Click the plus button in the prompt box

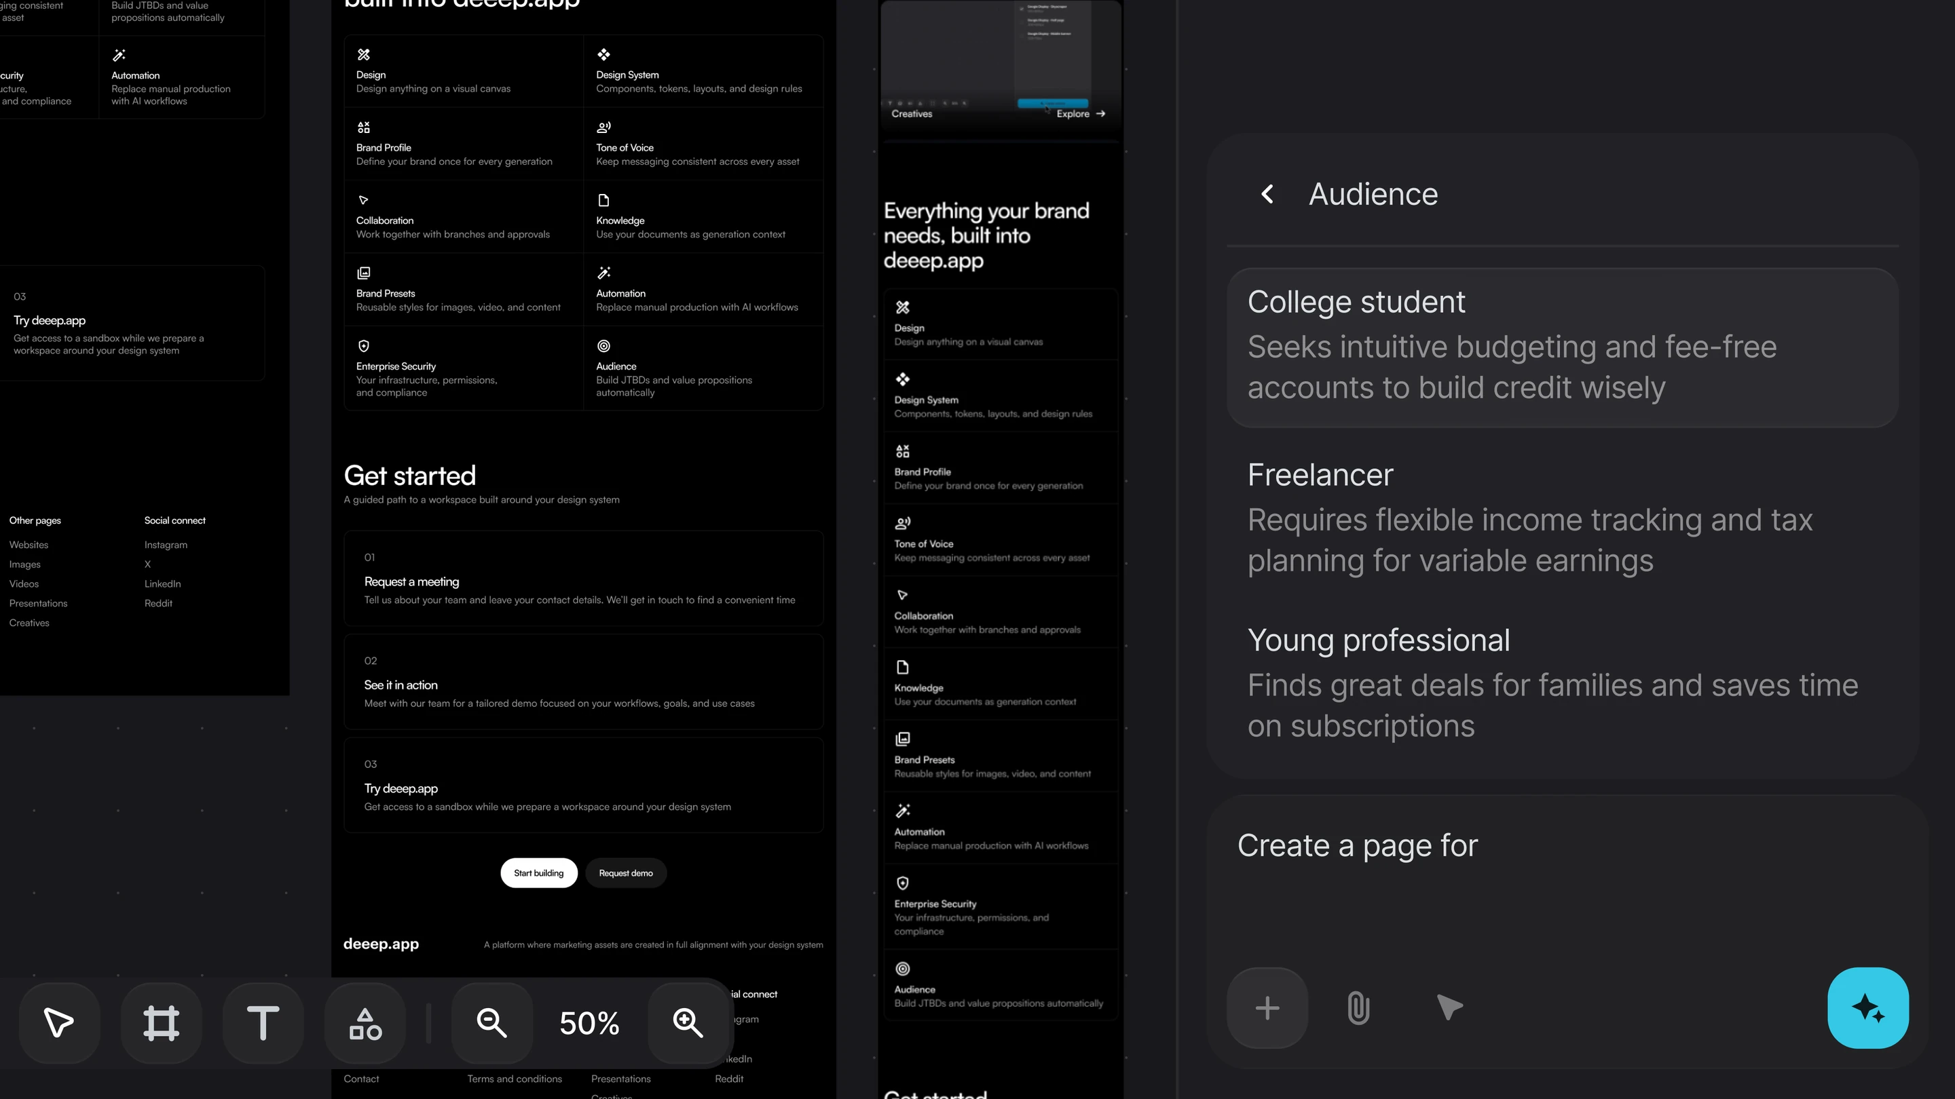pyautogui.click(x=1267, y=1008)
